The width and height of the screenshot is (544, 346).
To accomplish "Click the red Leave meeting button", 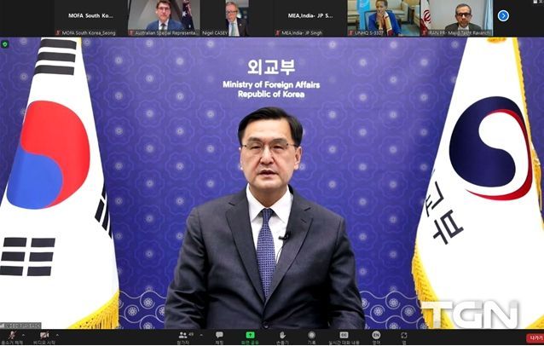I will pyautogui.click(x=535, y=338).
